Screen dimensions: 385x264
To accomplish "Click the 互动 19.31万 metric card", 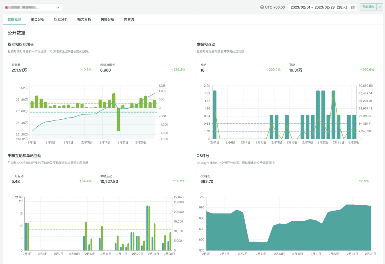I will click(332, 68).
